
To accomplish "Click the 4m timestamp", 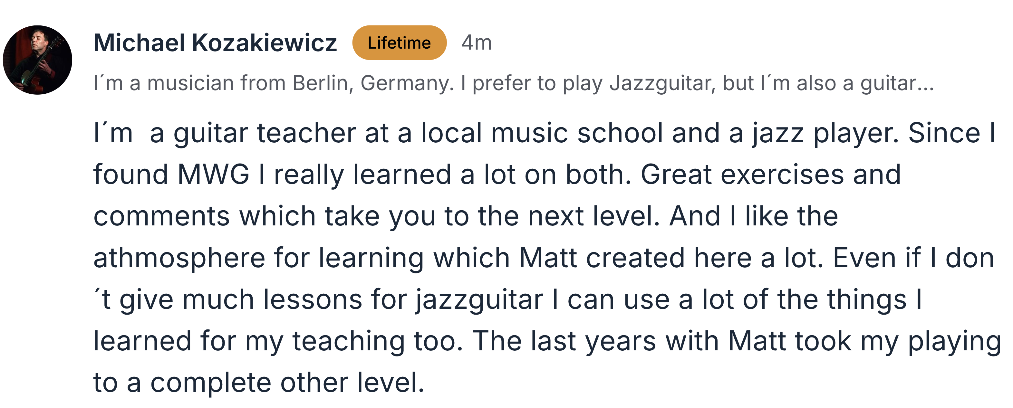I will point(476,43).
